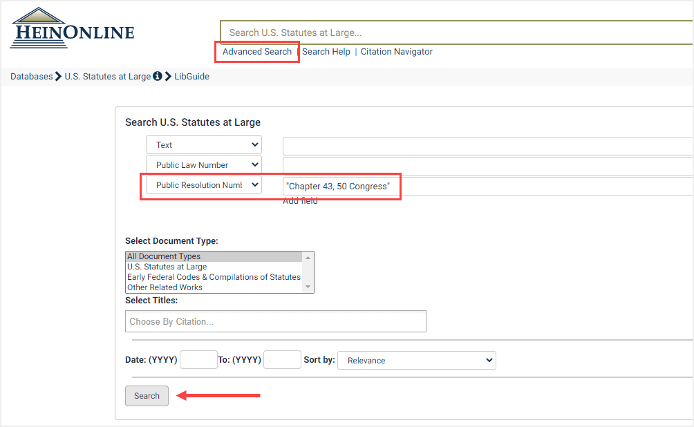Click the document type list's scroll-up arrow
The width and height of the screenshot is (694, 427).
pyautogui.click(x=308, y=257)
